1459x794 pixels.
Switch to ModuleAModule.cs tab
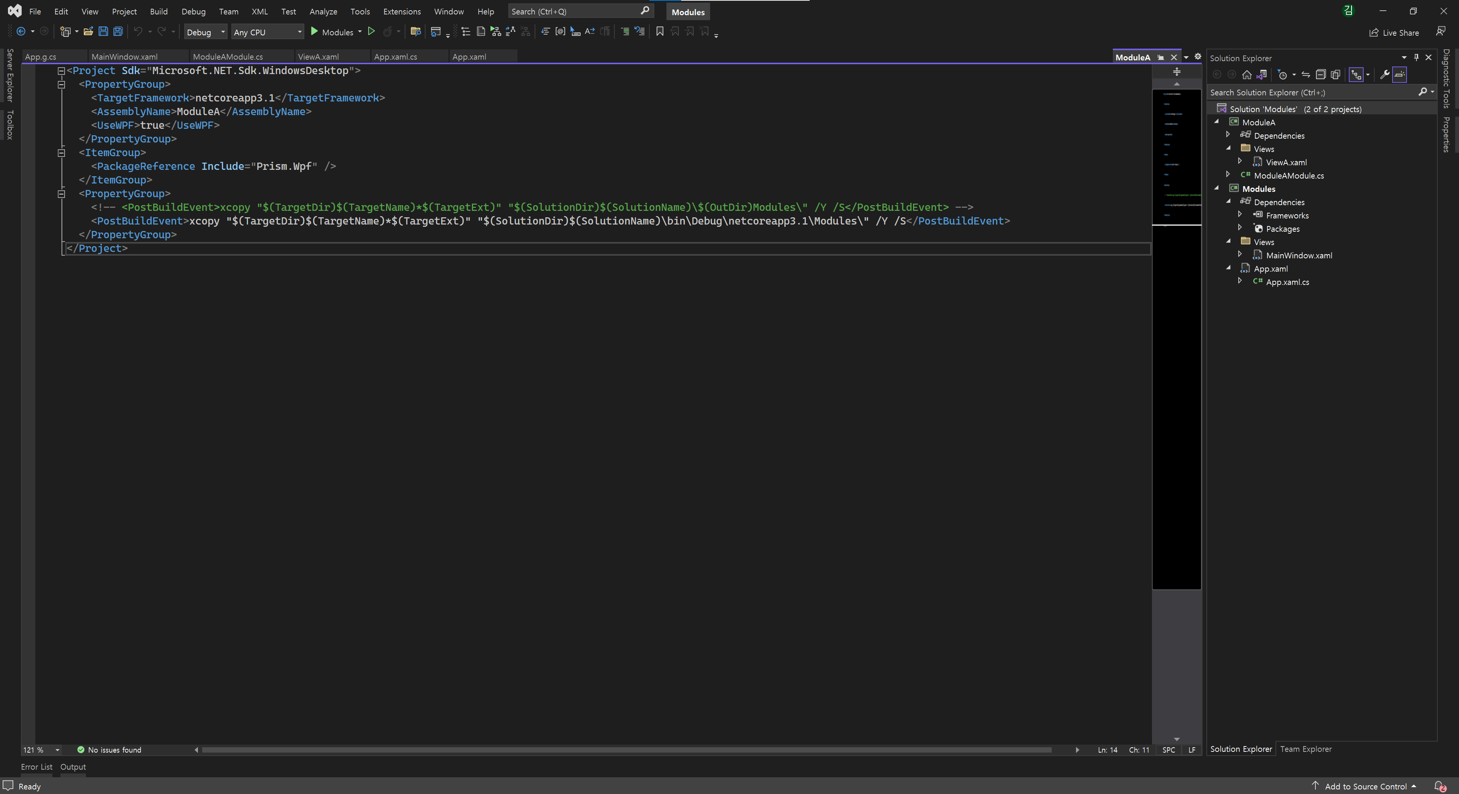[x=228, y=57]
